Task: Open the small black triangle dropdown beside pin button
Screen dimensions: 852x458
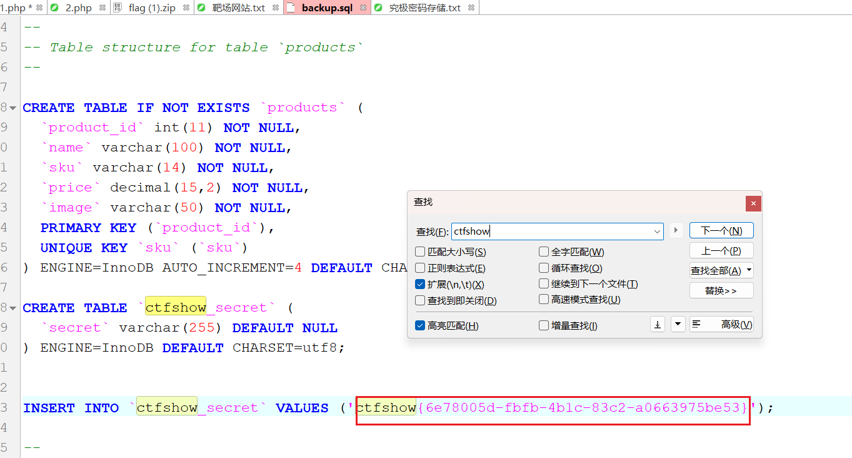Action: [x=678, y=324]
